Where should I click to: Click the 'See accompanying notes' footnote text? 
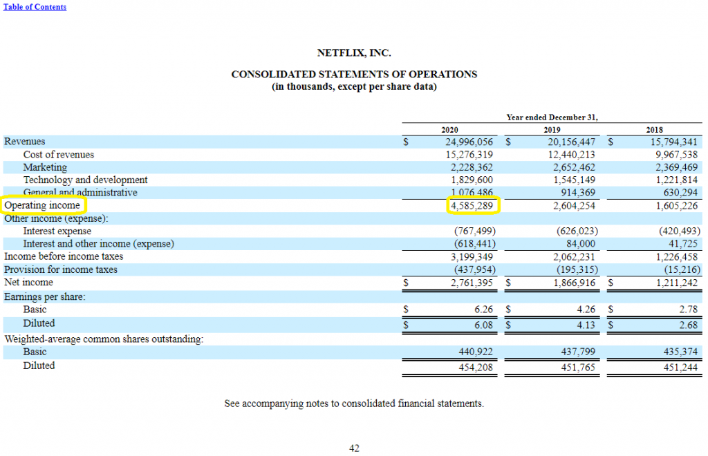pyautogui.click(x=354, y=403)
